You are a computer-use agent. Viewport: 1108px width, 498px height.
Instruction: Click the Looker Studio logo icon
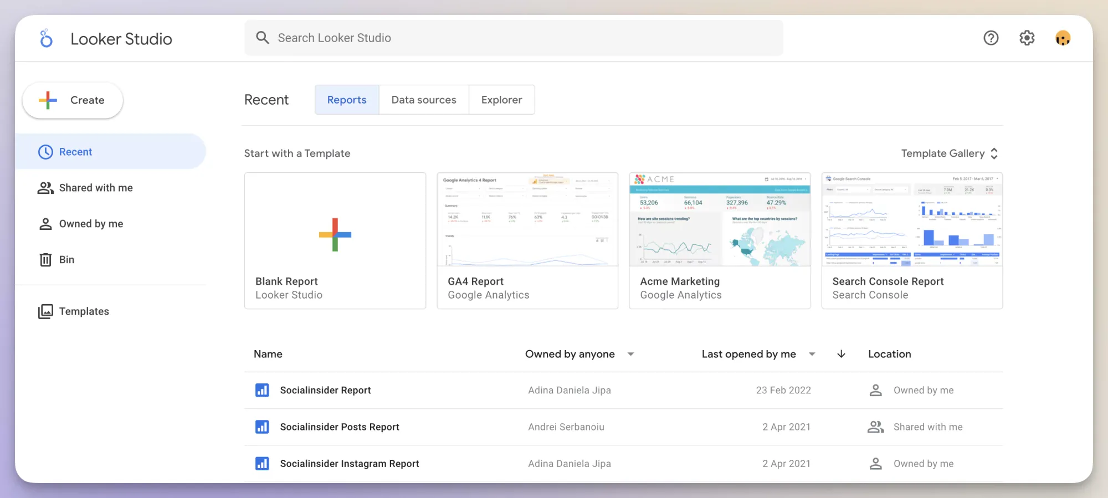click(x=47, y=38)
